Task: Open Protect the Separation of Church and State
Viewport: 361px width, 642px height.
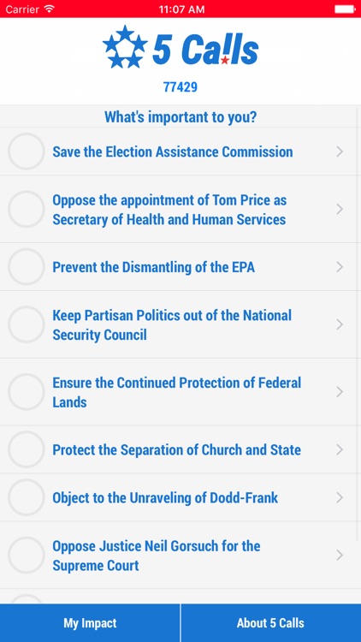Action: click(180, 449)
